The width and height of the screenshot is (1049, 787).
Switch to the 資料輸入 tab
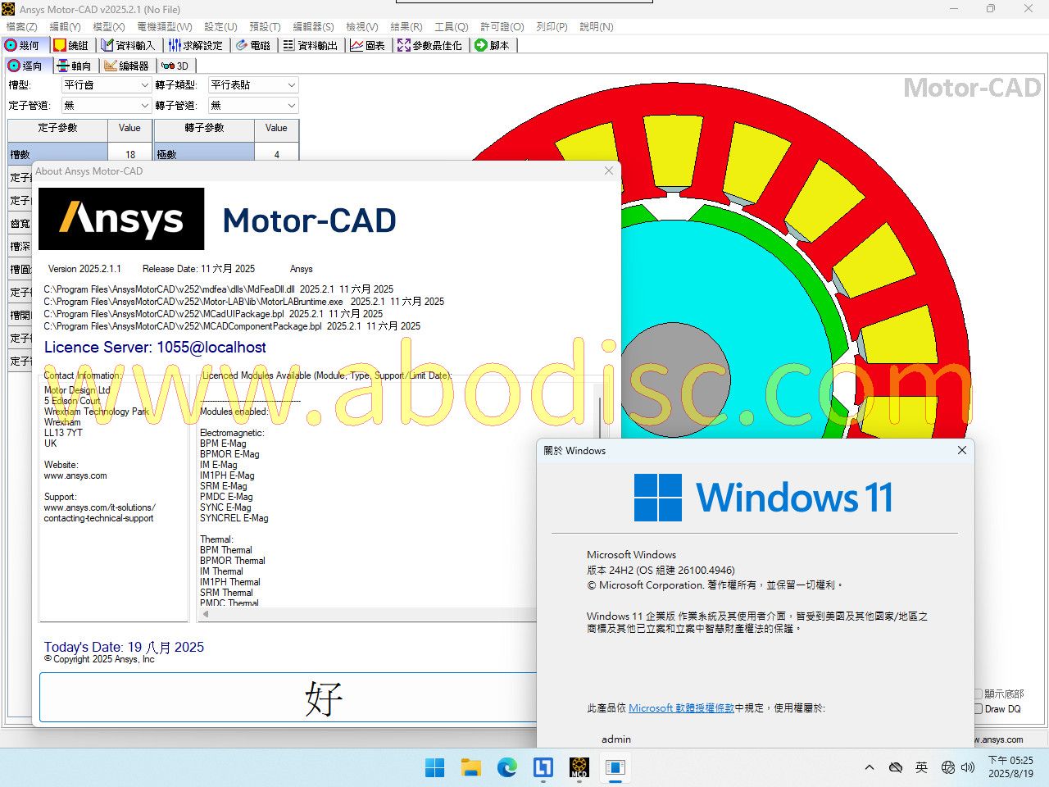[128, 45]
